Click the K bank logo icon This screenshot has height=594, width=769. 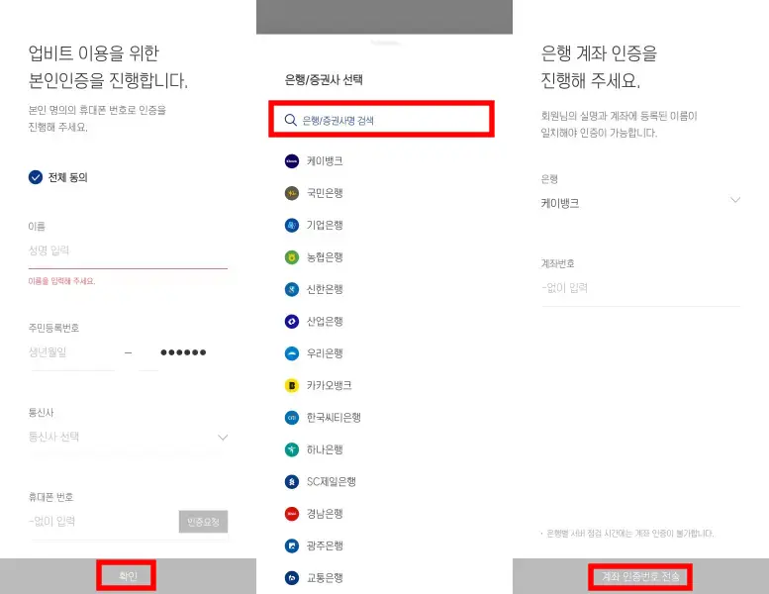click(292, 161)
